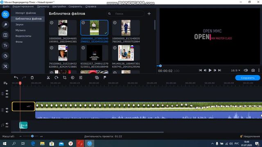Screen dimensions: 262x147
Task: Add a marker with flag icon
Action: tap(105, 78)
